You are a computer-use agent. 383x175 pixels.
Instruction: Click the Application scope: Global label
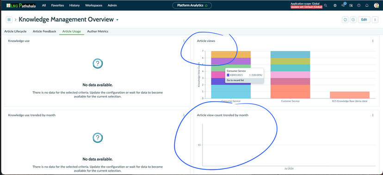click(x=305, y=4)
